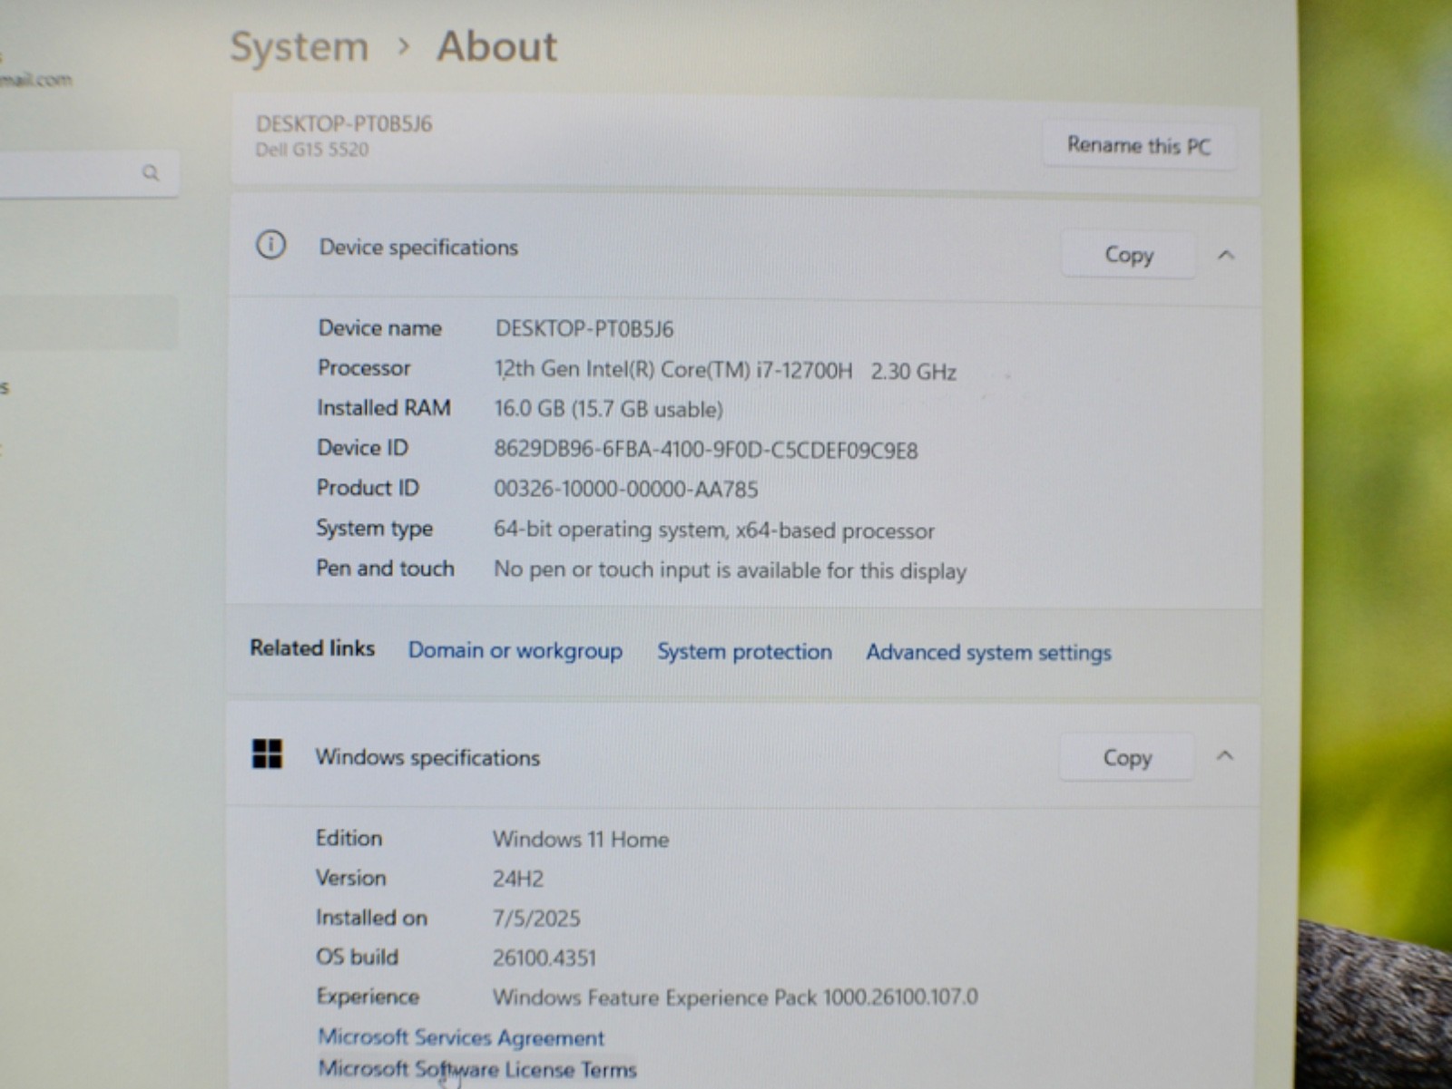Select processor value 12th Gen Intel Core i7-12700H
Viewport: 1452px width, 1089px height.
725,370
